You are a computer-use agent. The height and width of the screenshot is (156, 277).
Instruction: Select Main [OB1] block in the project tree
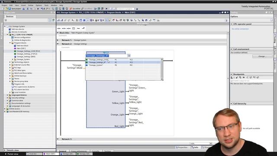[x=21, y=48]
